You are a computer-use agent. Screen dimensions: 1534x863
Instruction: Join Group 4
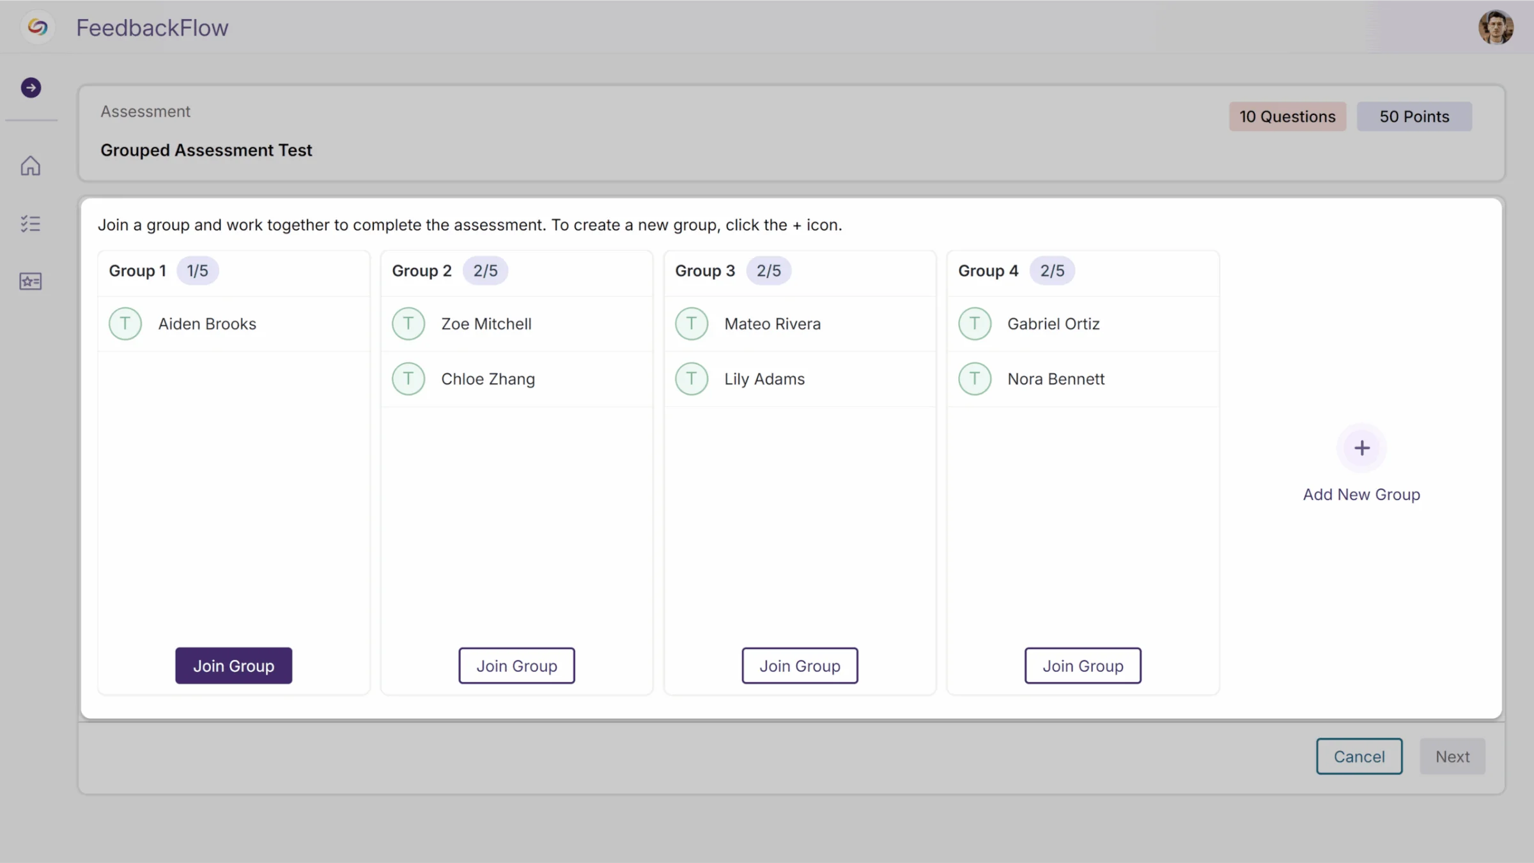tap(1083, 666)
